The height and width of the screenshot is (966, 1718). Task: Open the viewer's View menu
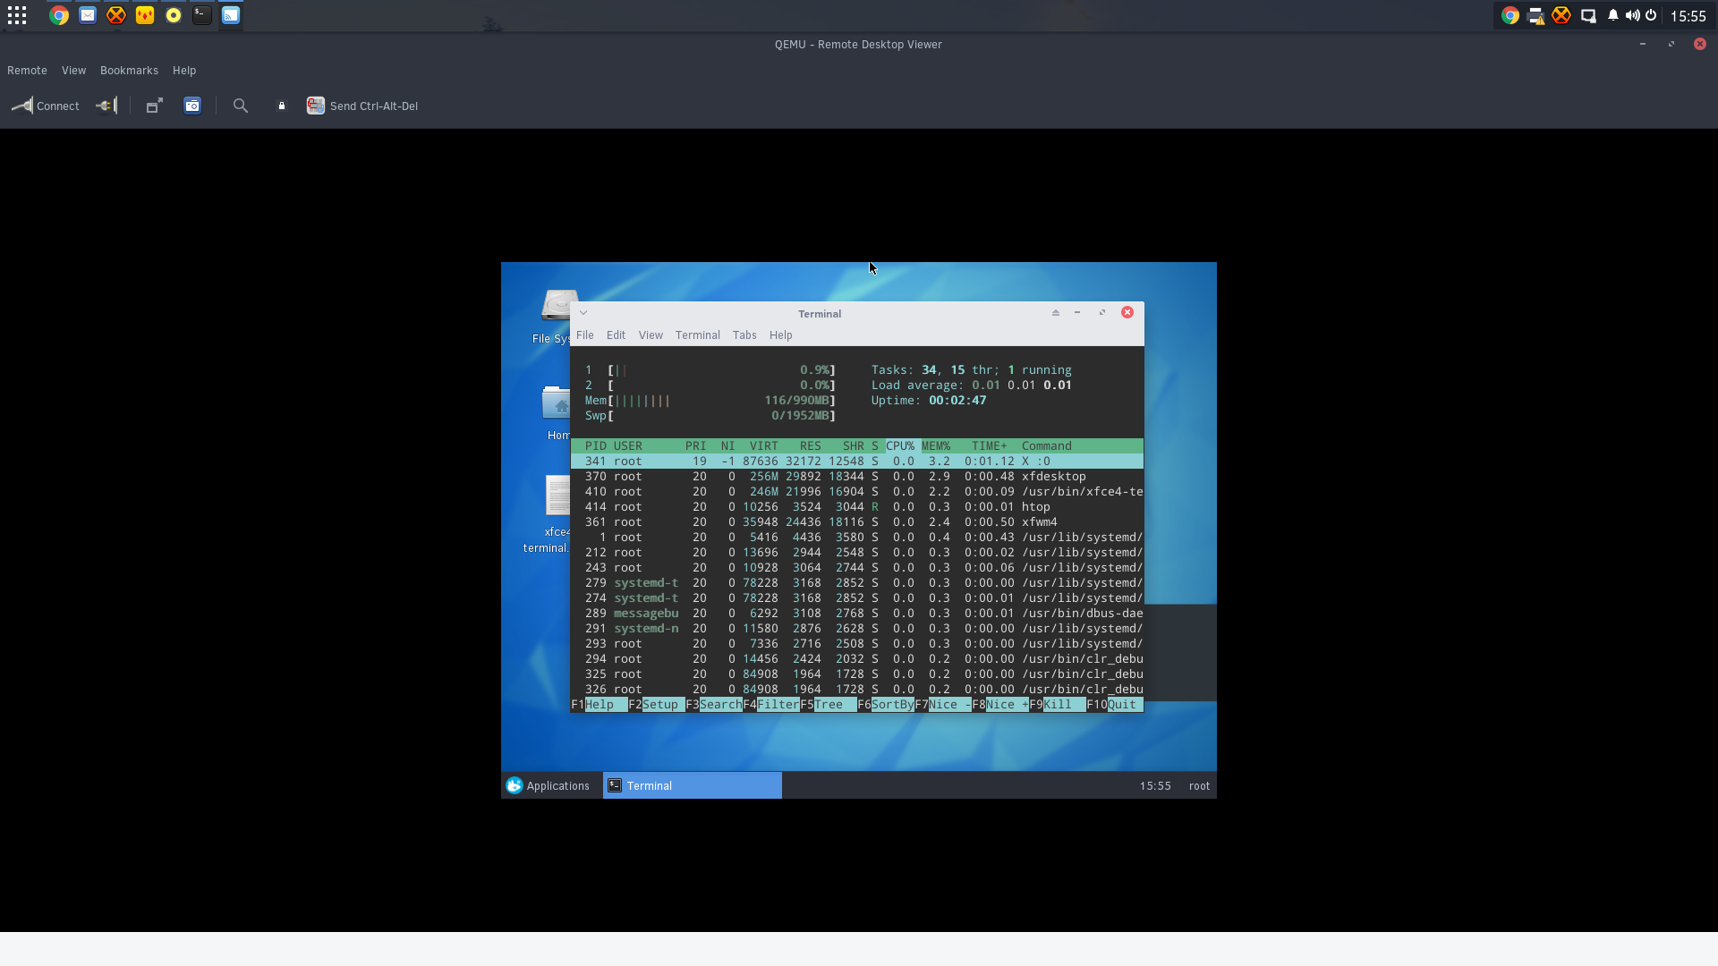point(73,71)
